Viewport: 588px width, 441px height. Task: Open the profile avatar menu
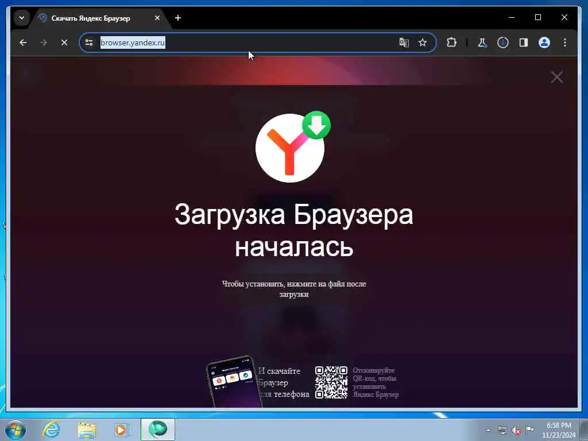[x=544, y=42]
